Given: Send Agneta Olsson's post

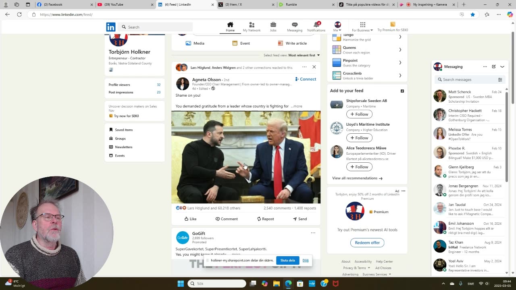Looking at the screenshot, I should coord(300,219).
